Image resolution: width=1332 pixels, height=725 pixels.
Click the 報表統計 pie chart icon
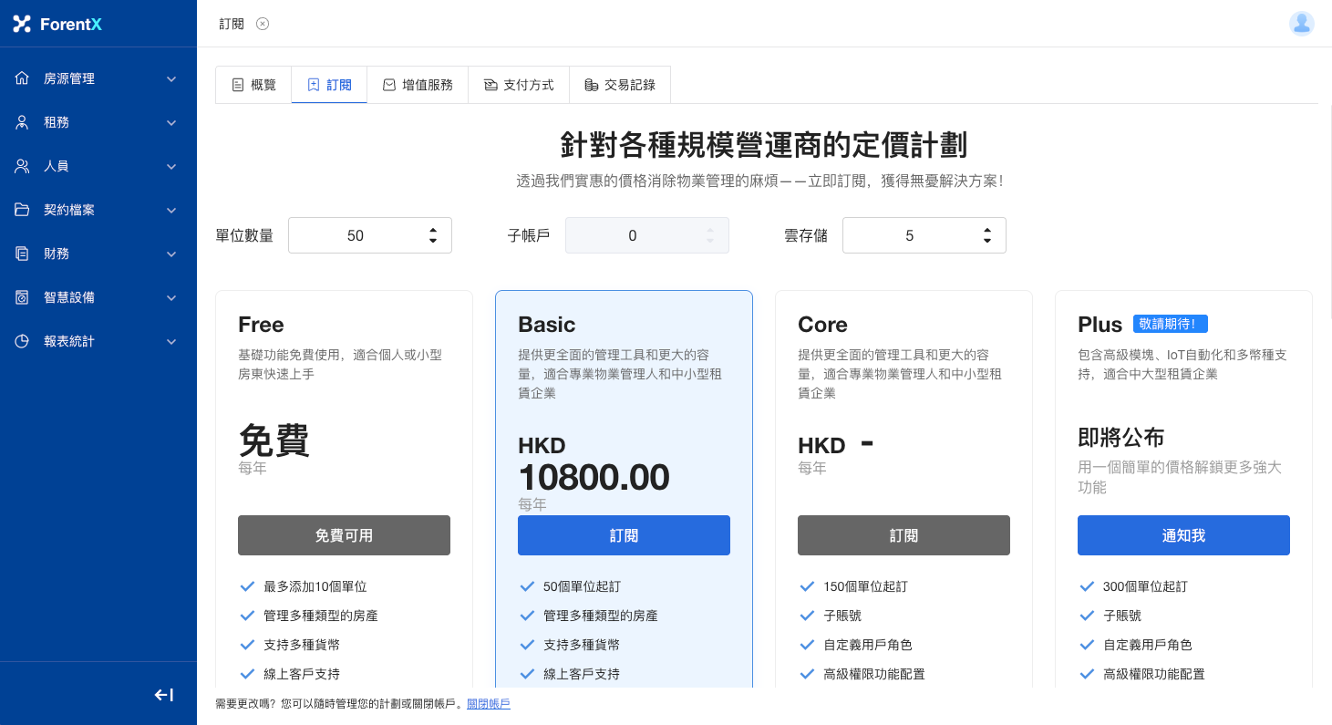pos(22,341)
